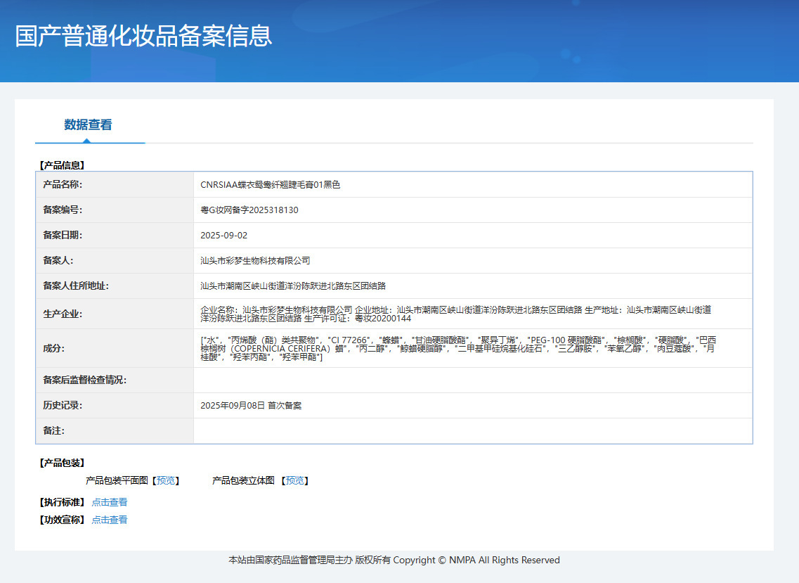
Task: Click the 成分 ingredients list text
Action: tap(458, 348)
